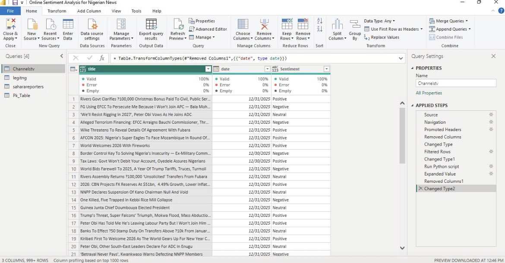This screenshot has width=505, height=263.
Task: Click the Split Column icon
Action: click(x=337, y=24)
